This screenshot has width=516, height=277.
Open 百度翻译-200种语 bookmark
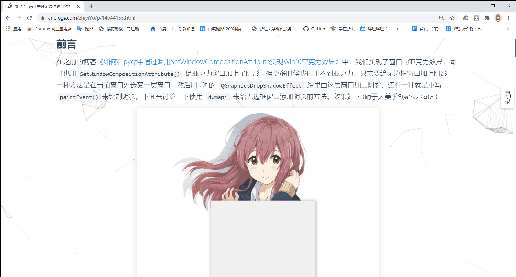[x=222, y=29]
